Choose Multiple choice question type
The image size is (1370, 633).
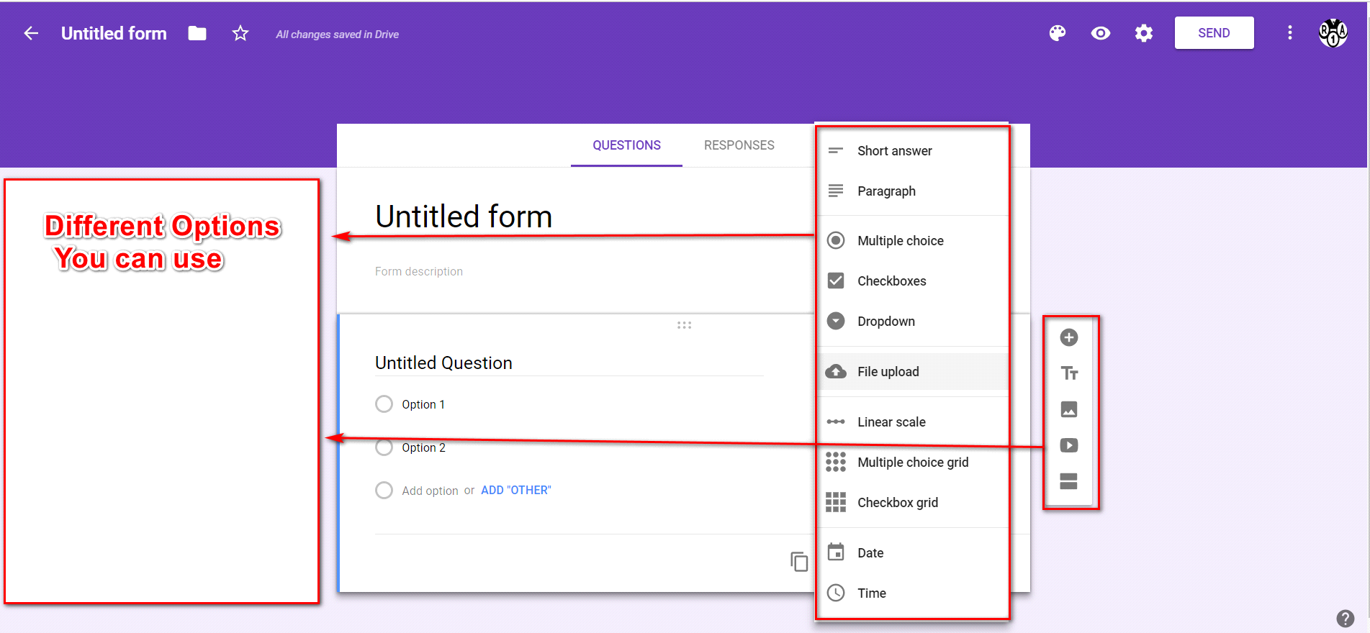(x=913, y=241)
